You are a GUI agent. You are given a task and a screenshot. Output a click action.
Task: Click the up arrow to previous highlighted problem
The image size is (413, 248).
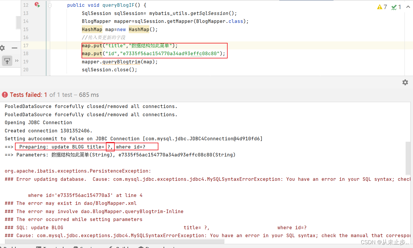[x=408, y=7]
